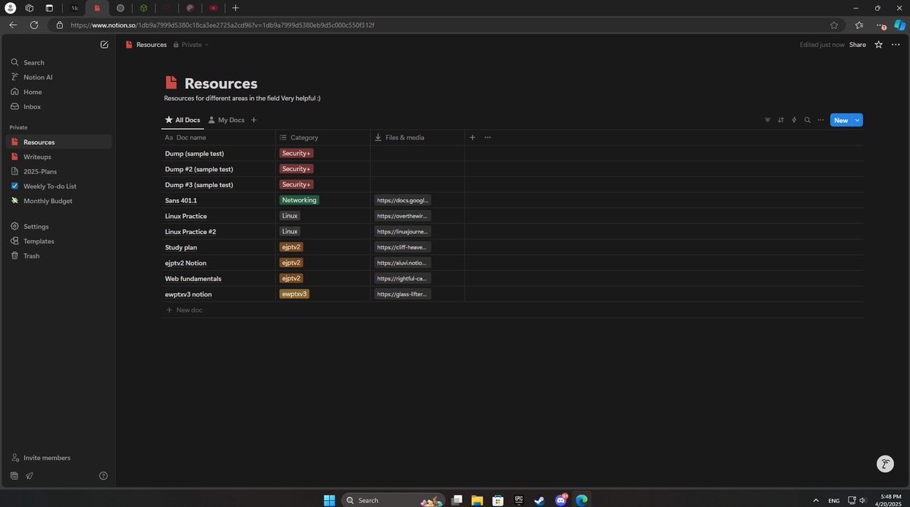Image resolution: width=910 pixels, height=507 pixels.
Task: Open the Inbox in sidebar
Action: click(x=59, y=107)
